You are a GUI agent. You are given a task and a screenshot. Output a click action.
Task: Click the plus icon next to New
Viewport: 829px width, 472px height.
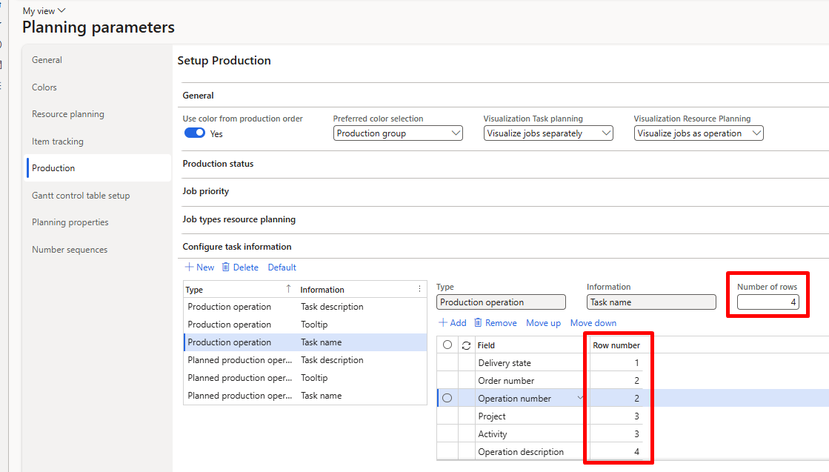point(189,267)
